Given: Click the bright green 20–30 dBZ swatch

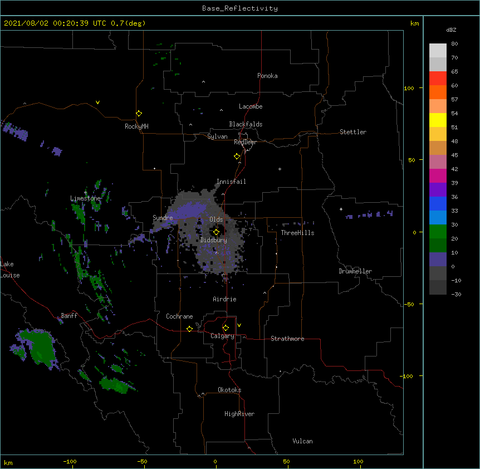Looking at the screenshot, I should pyautogui.click(x=438, y=232).
